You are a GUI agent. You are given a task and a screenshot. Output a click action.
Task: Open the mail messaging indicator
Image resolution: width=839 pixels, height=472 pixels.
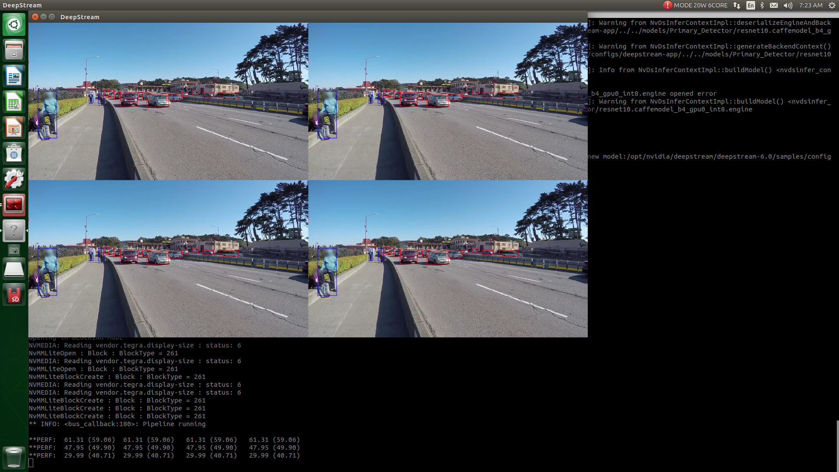[774, 5]
